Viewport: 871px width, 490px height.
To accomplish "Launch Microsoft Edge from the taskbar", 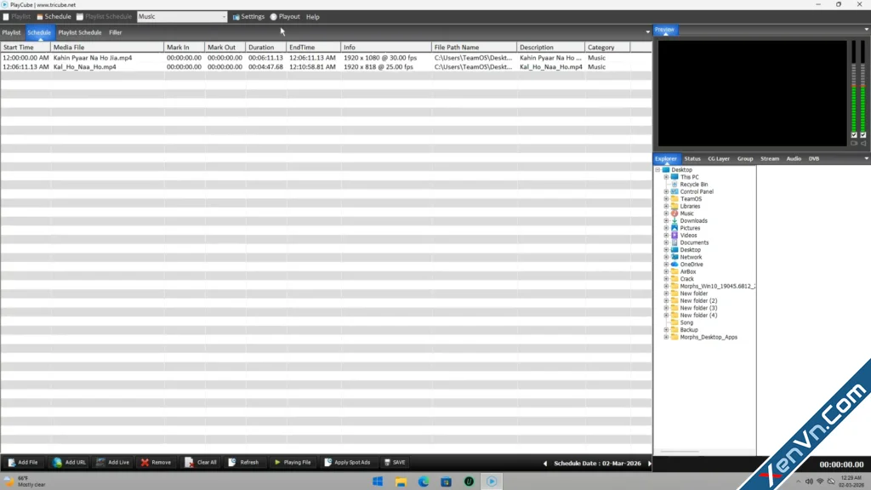I will pos(424,481).
